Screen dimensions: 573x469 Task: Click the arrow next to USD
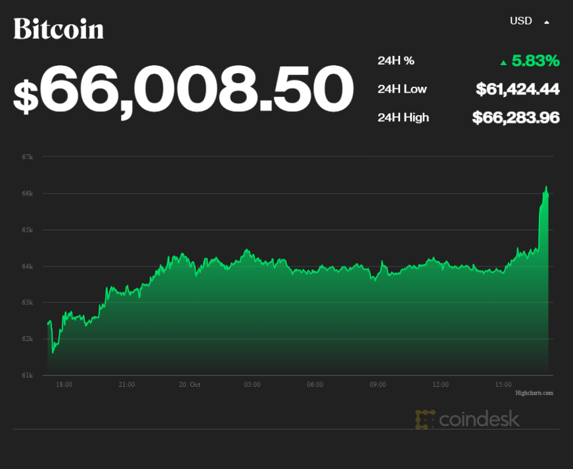click(546, 22)
